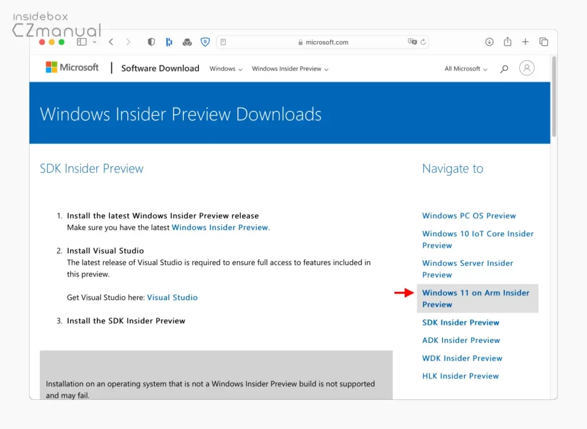Show the Safari downloads list
587x429 pixels.
pos(489,42)
